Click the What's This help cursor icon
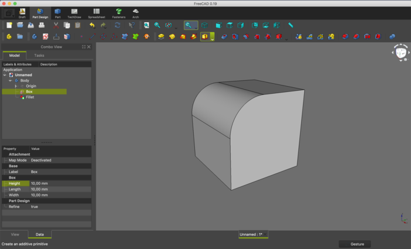Viewport: 411px width, 249px height. pos(132,25)
